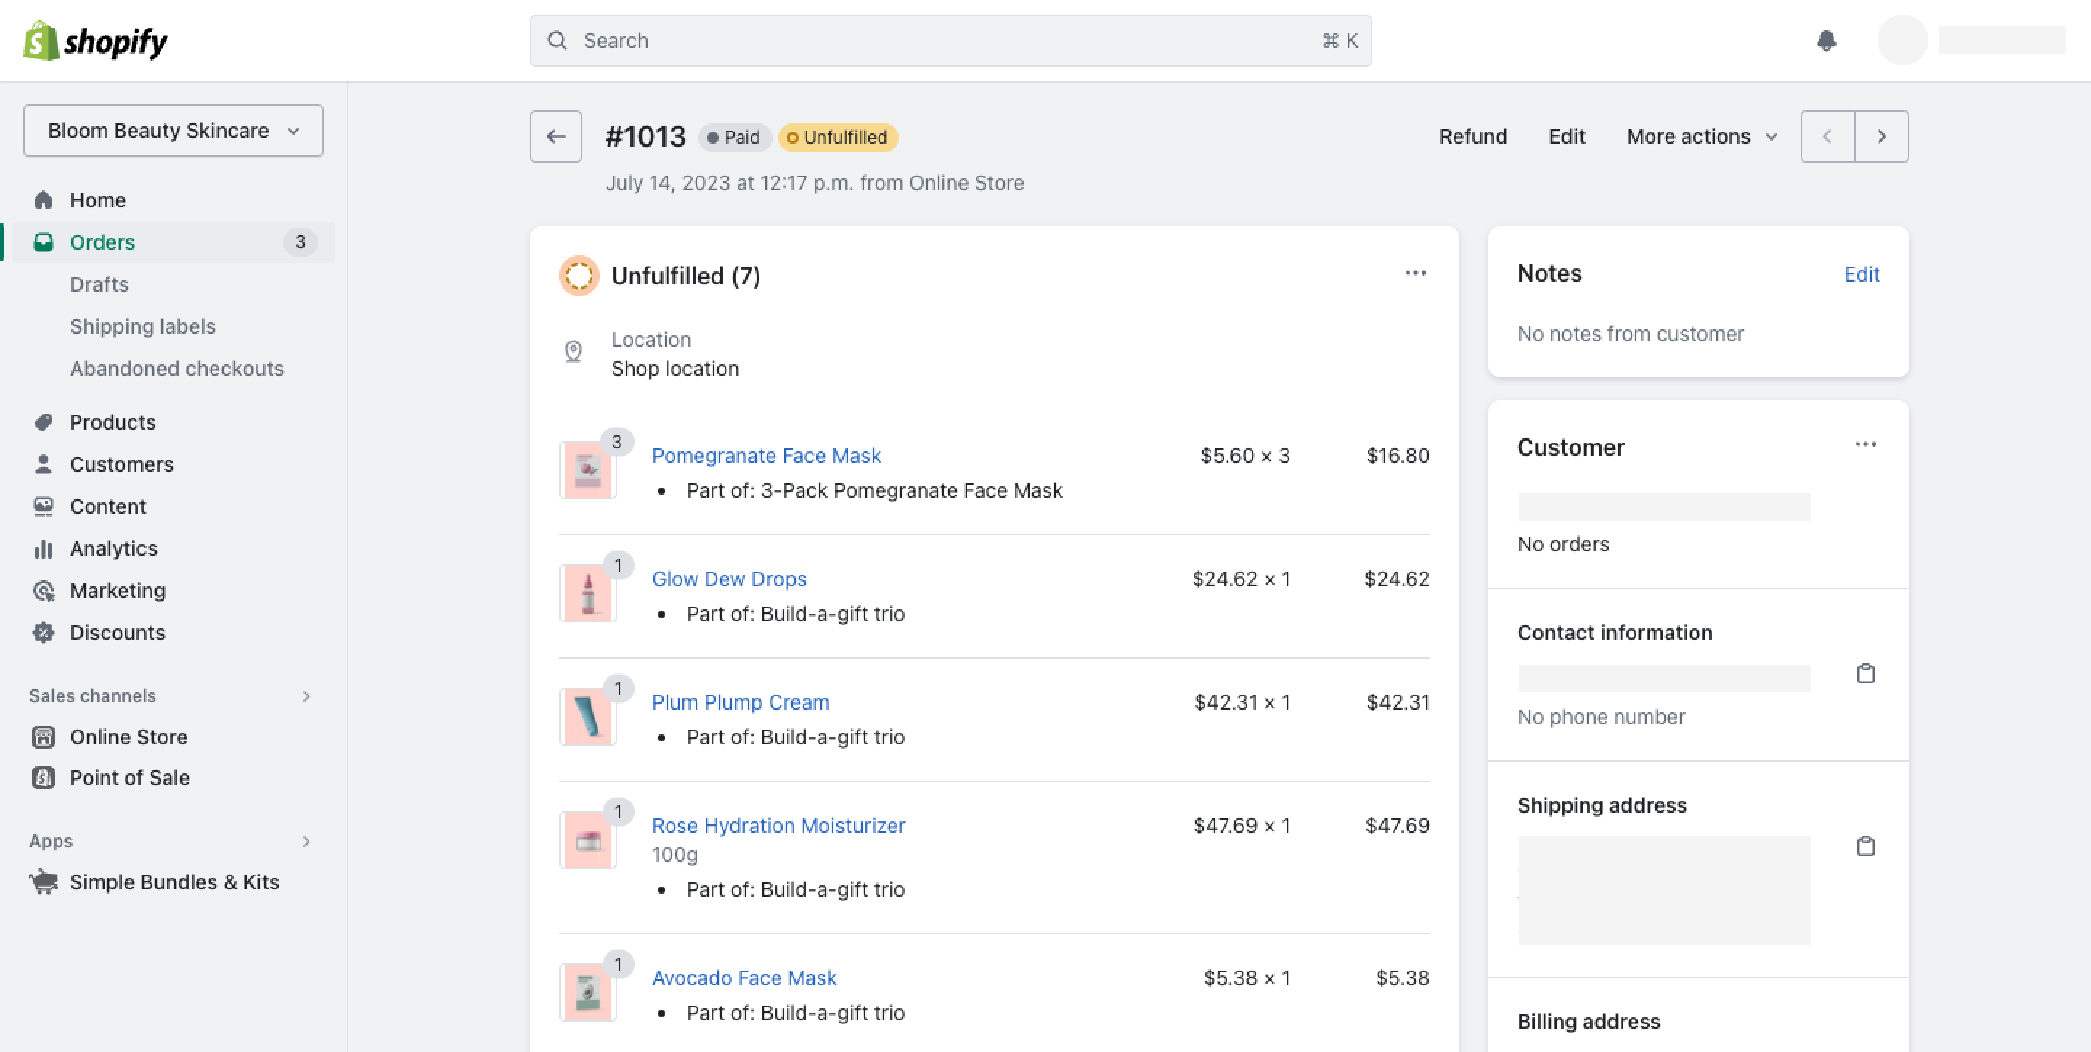The image size is (2091, 1052).
Task: Click the Glow Dew Drops thumbnail
Action: tap(587, 593)
